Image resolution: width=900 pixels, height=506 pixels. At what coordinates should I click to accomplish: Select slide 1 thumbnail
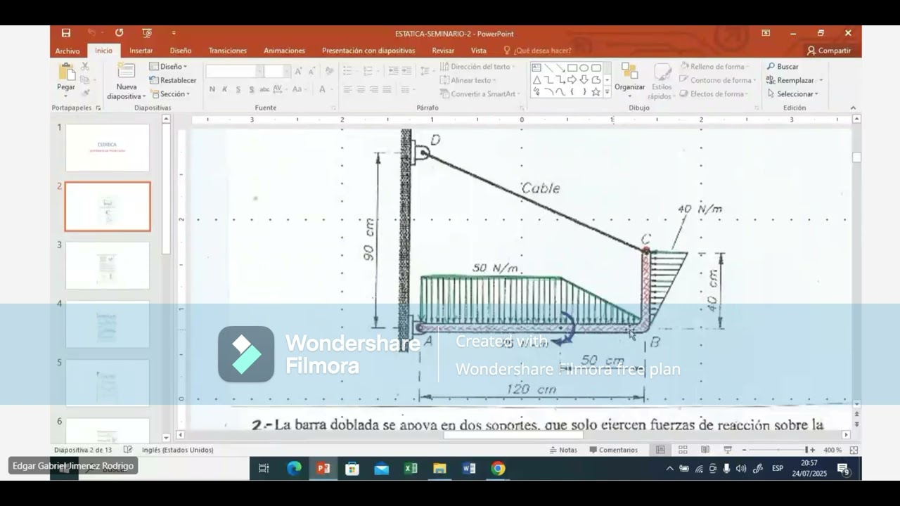click(x=108, y=148)
